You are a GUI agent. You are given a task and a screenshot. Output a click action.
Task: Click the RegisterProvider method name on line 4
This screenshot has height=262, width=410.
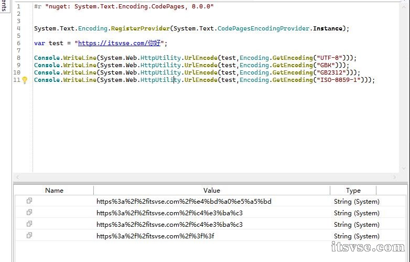(141, 28)
